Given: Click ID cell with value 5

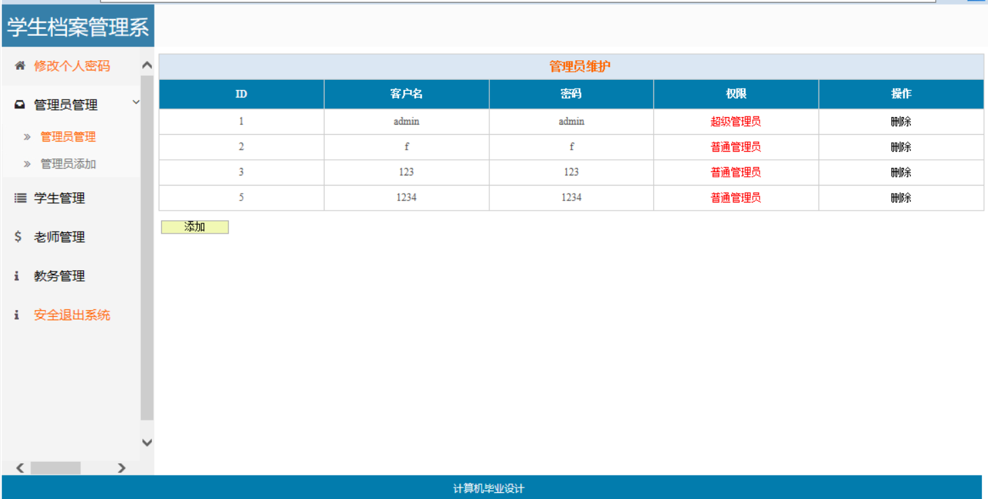Looking at the screenshot, I should pyautogui.click(x=241, y=198).
